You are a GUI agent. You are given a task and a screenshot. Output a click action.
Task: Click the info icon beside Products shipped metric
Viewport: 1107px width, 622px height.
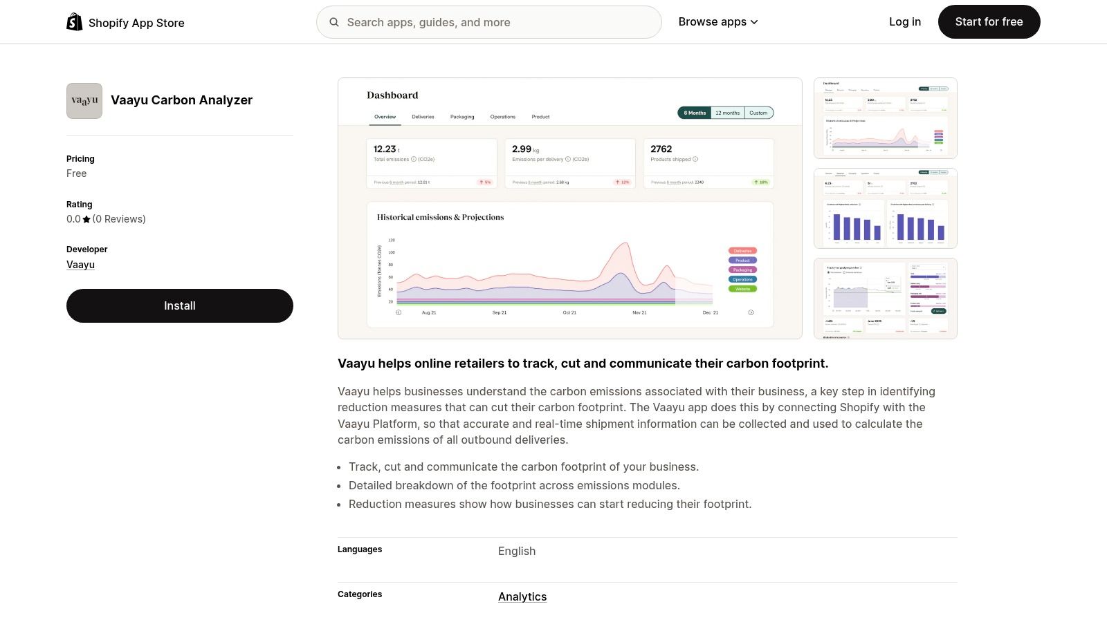tap(695, 159)
